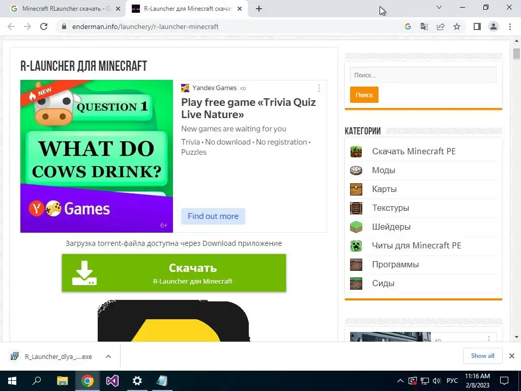Toggle the browser side panel icon
Screen dimensions: 521x391
[x=477, y=26]
